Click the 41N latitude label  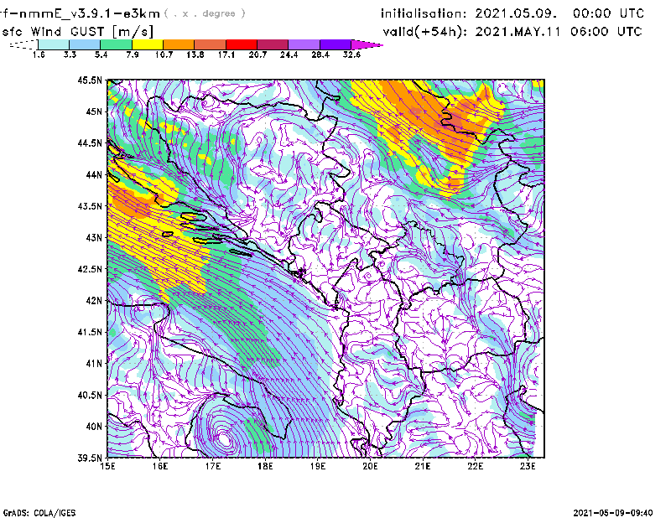pos(94,363)
